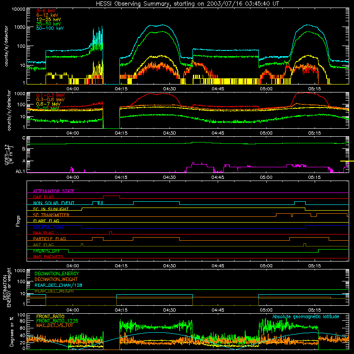
Task: Select the SC_TRANSMITTER flag label
Action: [x=51, y=215]
